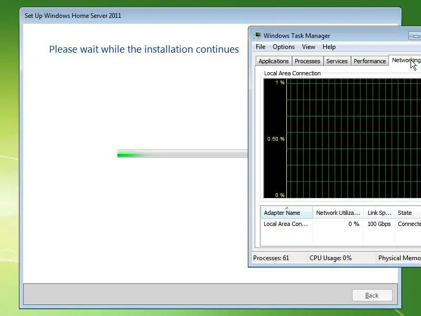Image resolution: width=421 pixels, height=316 pixels.
Task: Switch to the Applications tab
Action: pos(274,61)
